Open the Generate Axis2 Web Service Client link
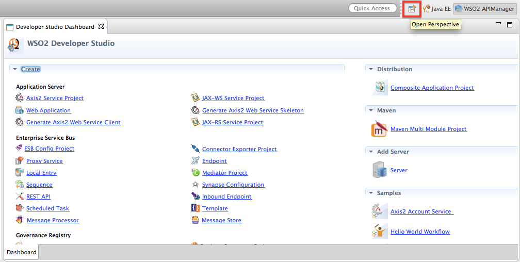 (x=73, y=122)
